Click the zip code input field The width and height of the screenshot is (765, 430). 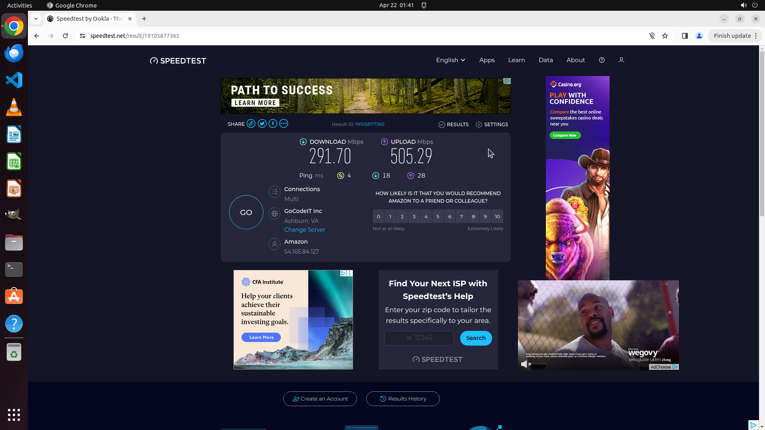click(419, 338)
